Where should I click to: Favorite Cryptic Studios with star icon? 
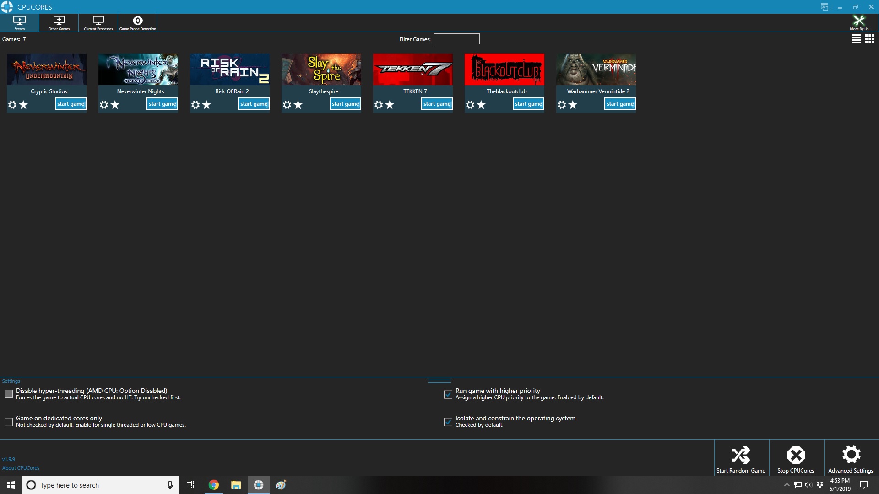point(23,105)
